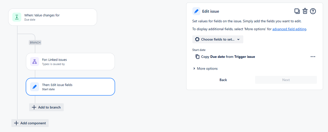Click the green trigger icon for Due date
The height and width of the screenshot is (132, 328).
click(17, 17)
